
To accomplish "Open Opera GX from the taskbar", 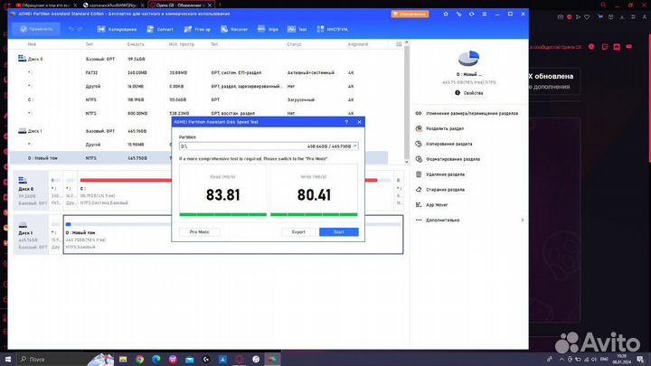I will click(239, 359).
